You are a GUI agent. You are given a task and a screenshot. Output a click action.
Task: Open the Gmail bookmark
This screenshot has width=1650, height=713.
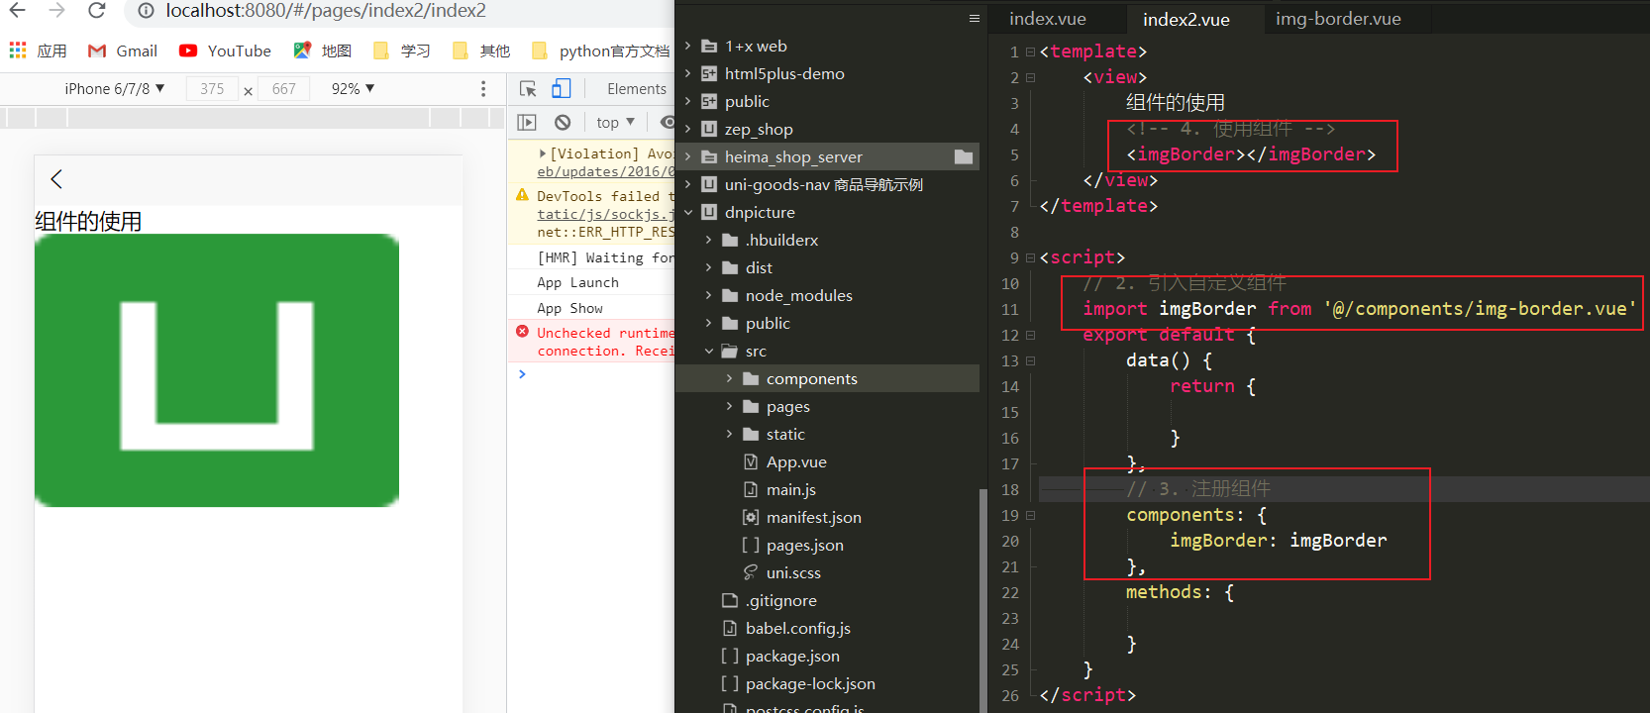[x=123, y=51]
